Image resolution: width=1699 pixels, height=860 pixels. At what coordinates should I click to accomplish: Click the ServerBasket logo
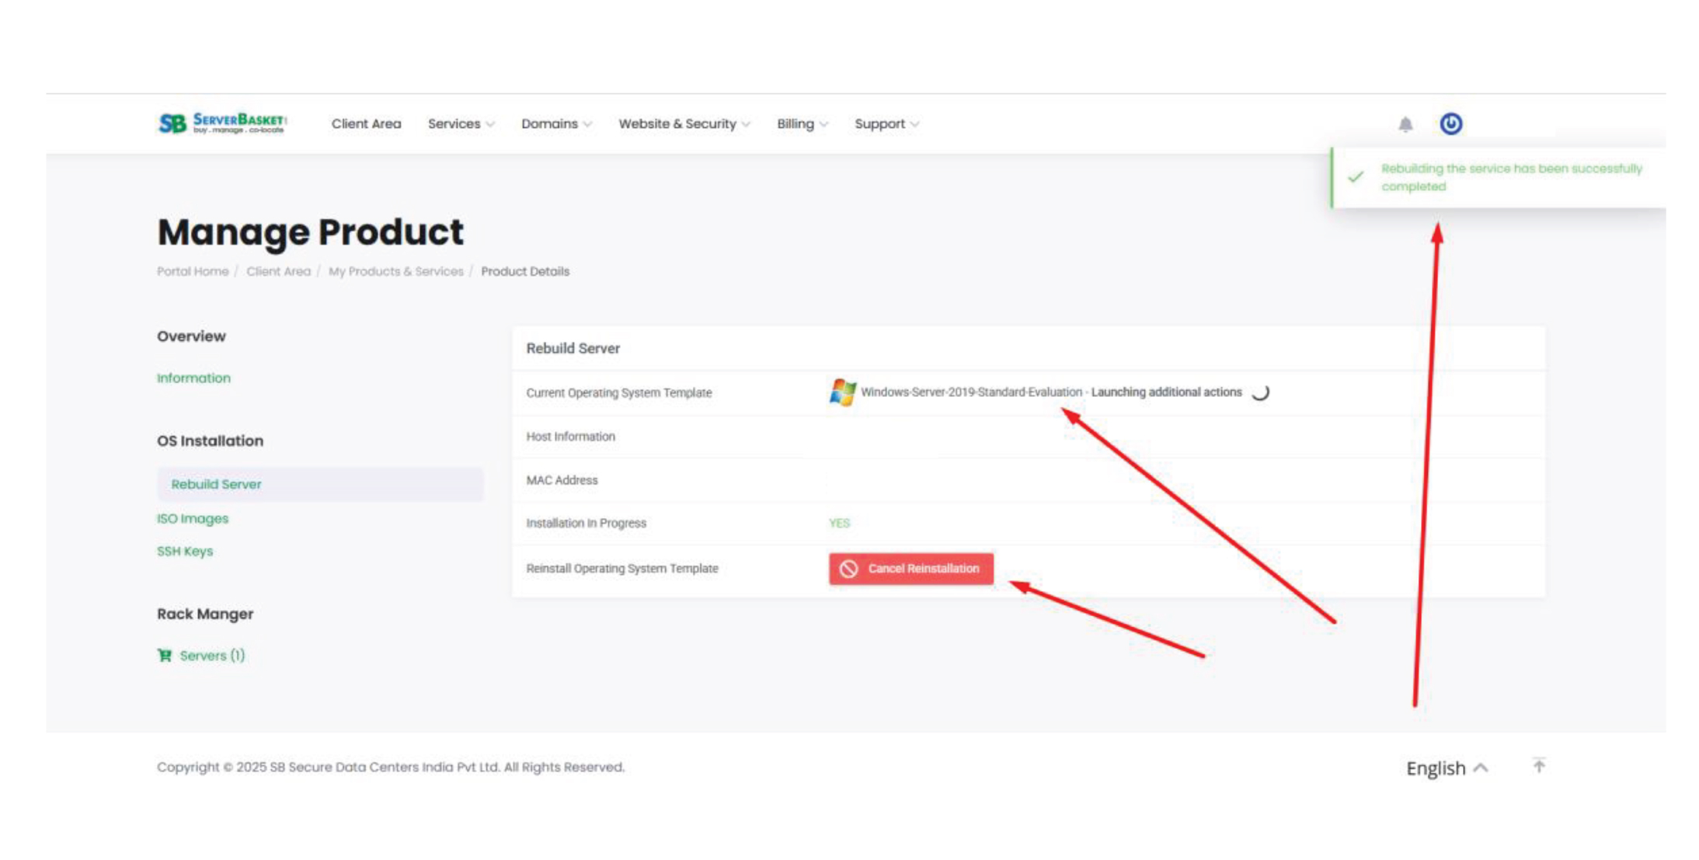point(221,123)
